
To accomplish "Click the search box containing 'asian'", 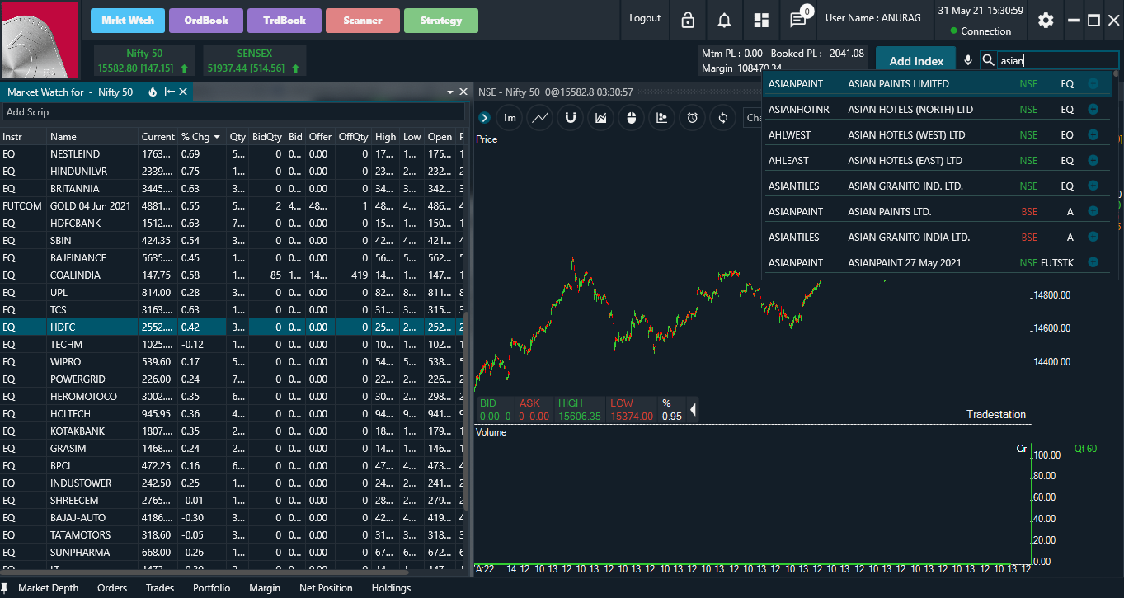I will [x=1057, y=60].
